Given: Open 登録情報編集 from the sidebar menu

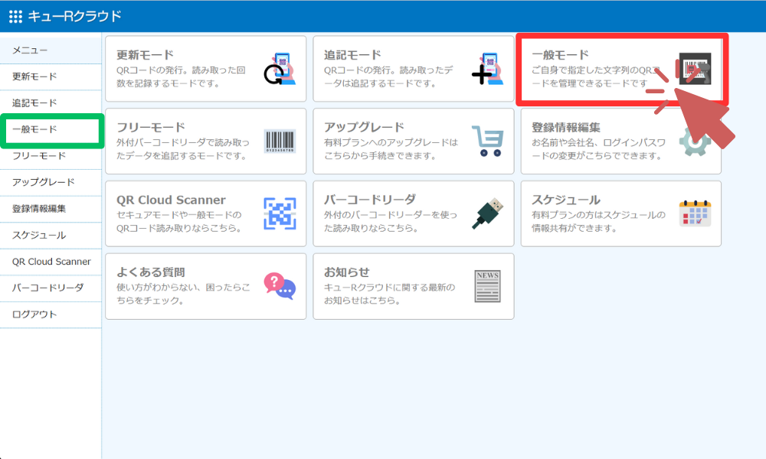Looking at the screenshot, I should click(51, 209).
